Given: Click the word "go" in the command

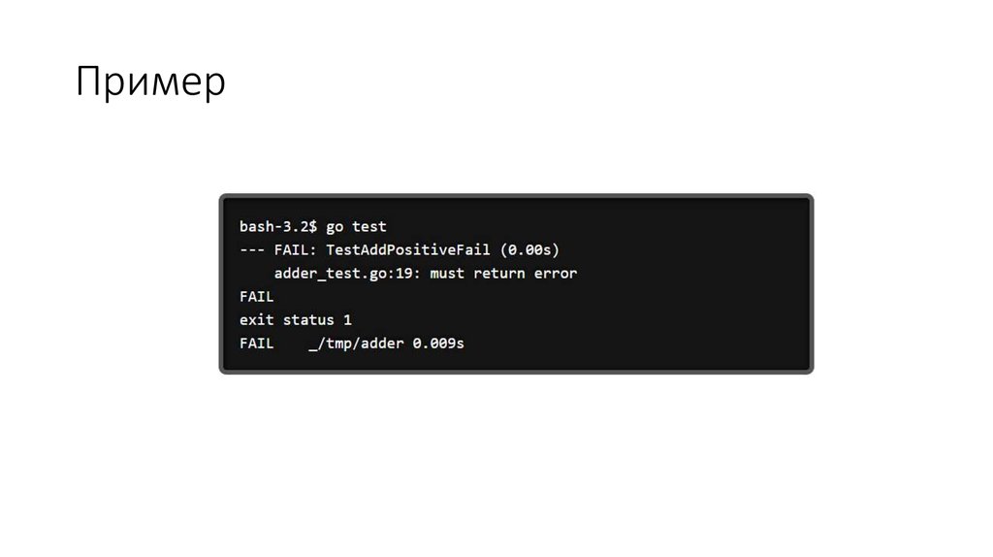Looking at the screenshot, I should (x=334, y=227).
